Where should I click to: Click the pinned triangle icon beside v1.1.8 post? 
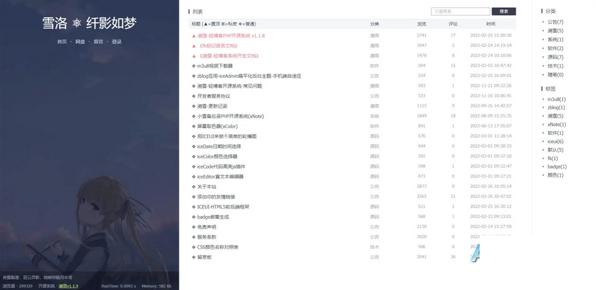point(194,36)
